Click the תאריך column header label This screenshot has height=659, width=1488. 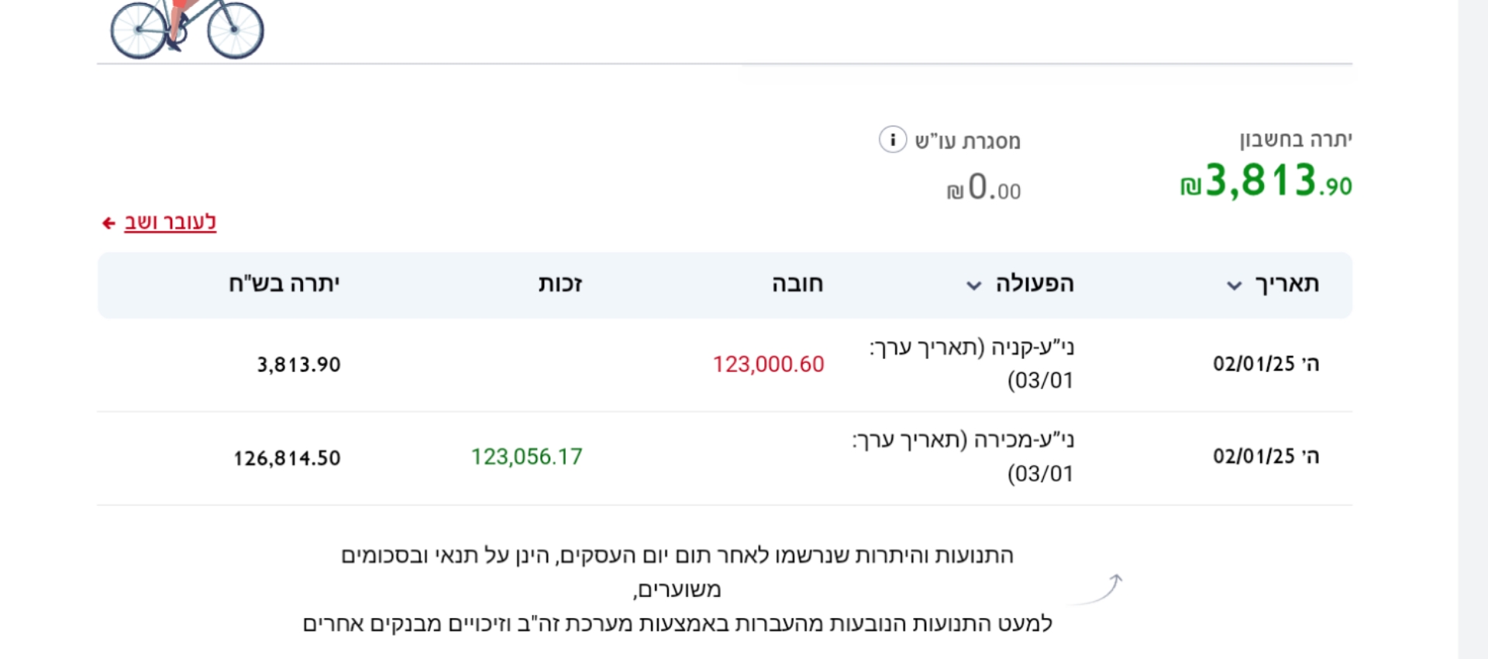point(1286,284)
